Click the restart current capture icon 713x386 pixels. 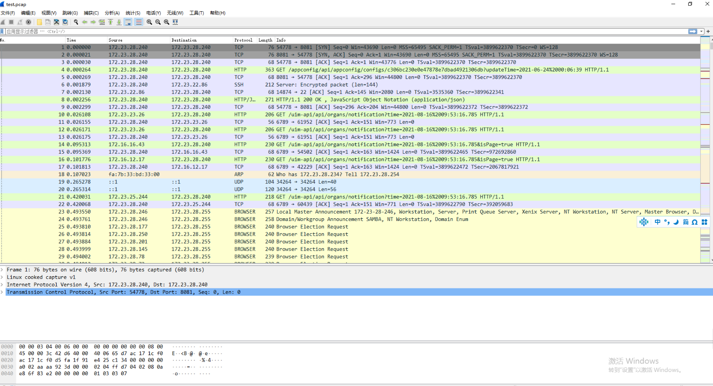[20, 22]
